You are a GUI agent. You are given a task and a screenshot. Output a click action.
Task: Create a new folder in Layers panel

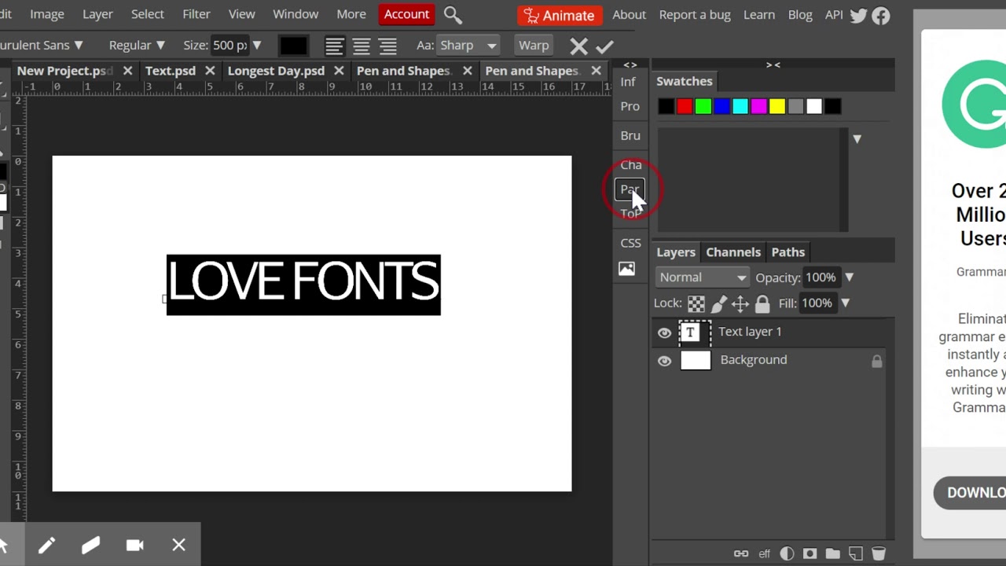tap(833, 553)
